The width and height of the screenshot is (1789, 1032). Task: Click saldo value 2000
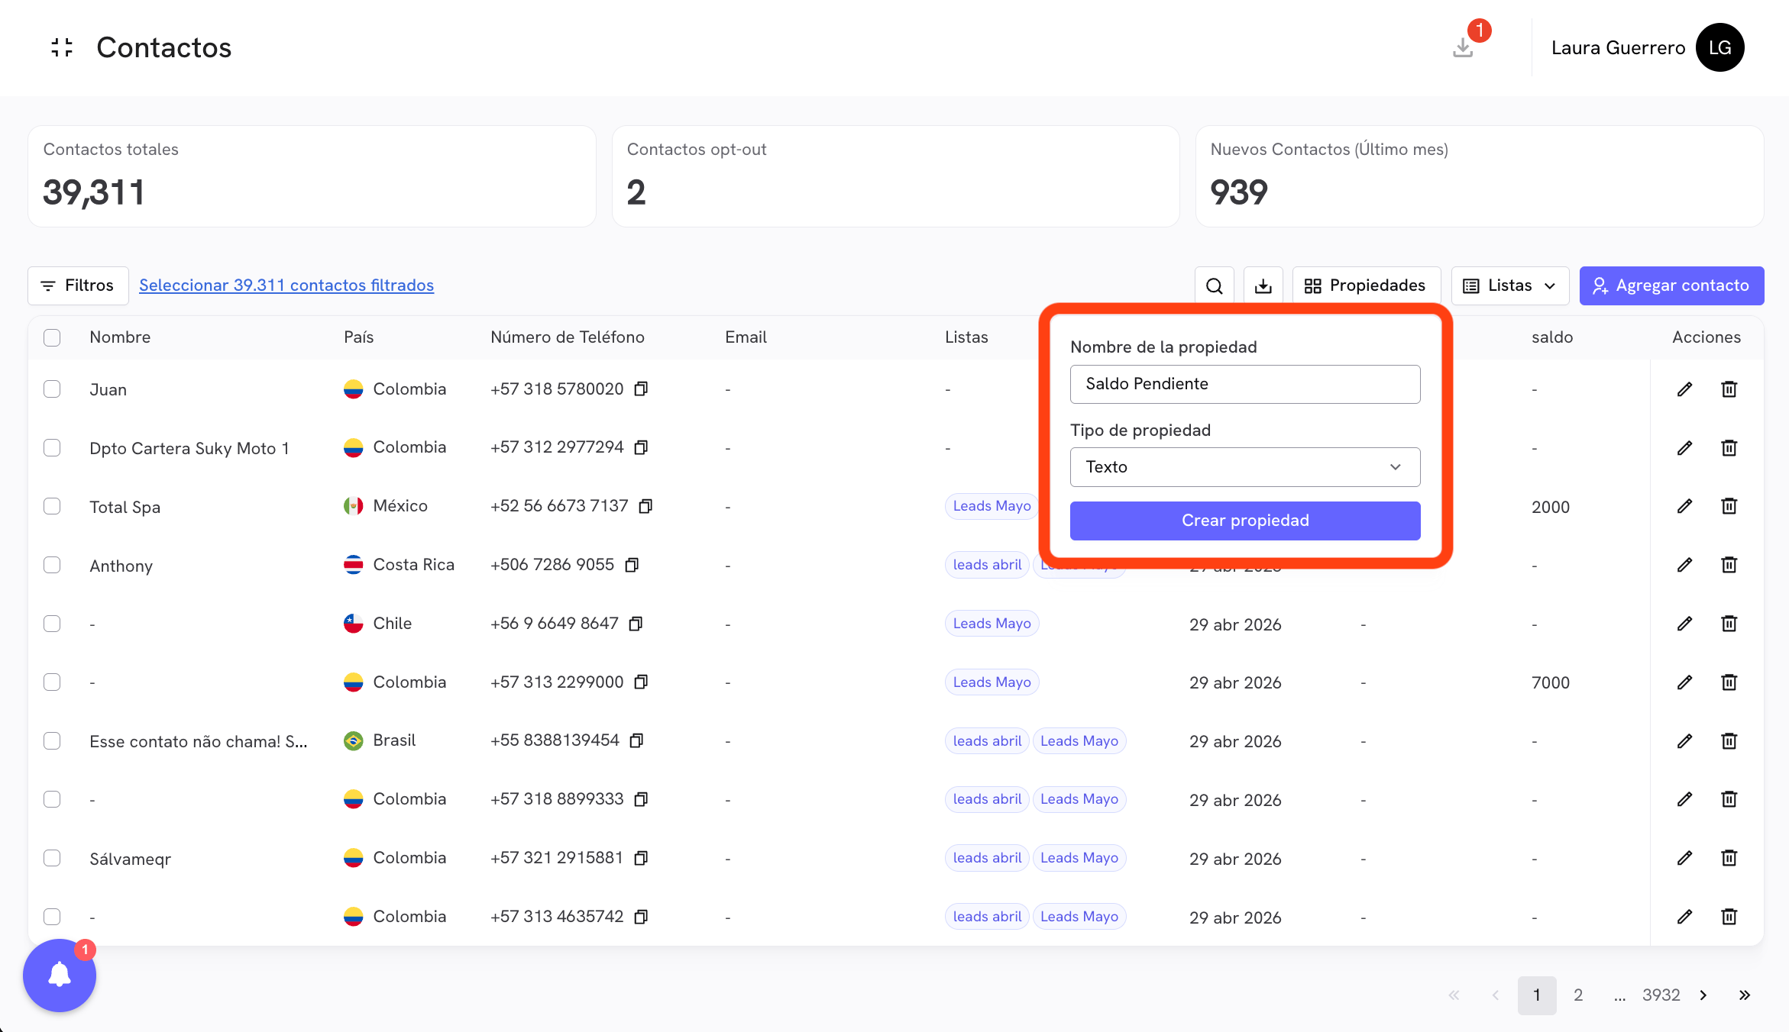pyautogui.click(x=1551, y=507)
